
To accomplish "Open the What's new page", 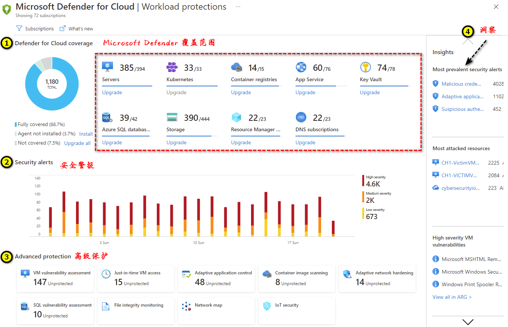I will (77, 29).
